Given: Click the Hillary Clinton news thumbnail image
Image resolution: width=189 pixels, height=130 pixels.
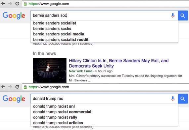Looking at the screenshot, I should click(50, 70).
